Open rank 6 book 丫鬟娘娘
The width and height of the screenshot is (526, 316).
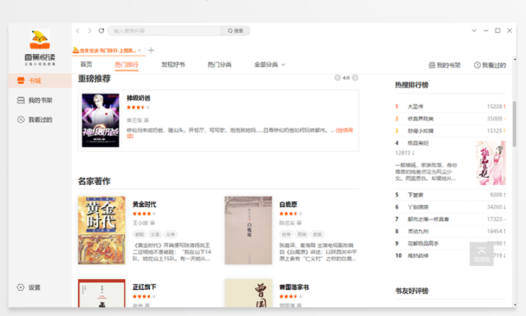(418, 207)
